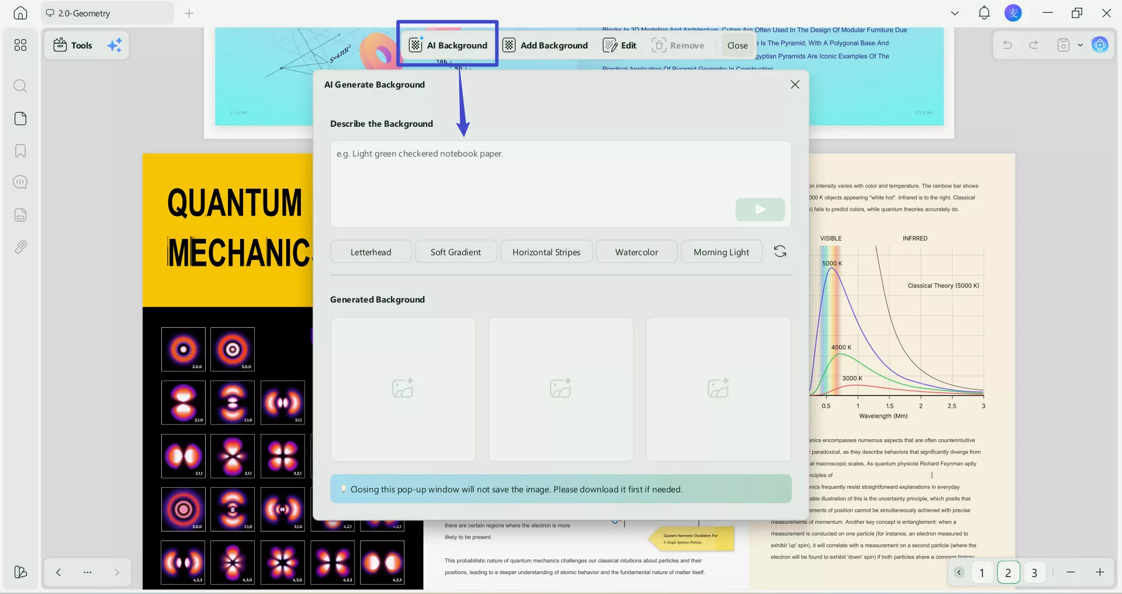Open the page navigation ellipsis
This screenshot has height=594, width=1122.
pyautogui.click(x=88, y=572)
